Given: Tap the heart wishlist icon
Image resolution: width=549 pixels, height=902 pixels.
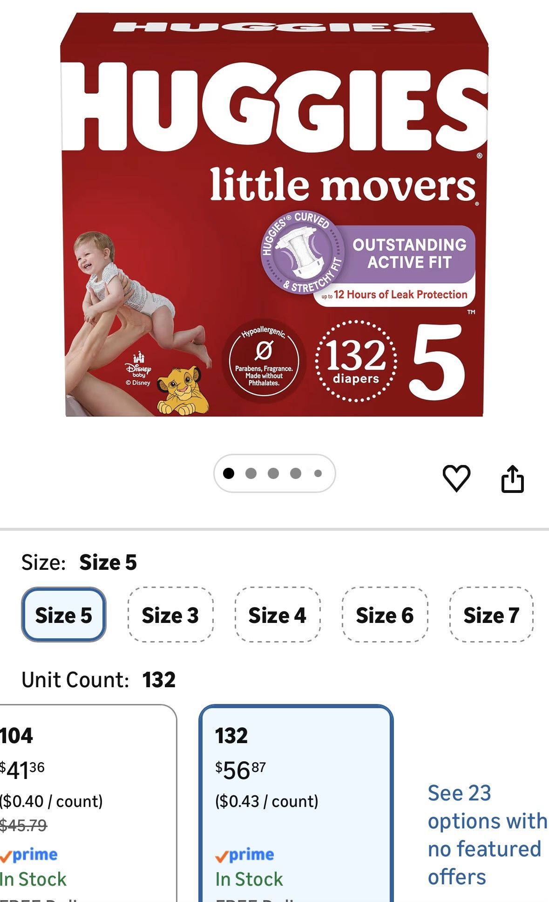Looking at the screenshot, I should pyautogui.click(x=456, y=478).
